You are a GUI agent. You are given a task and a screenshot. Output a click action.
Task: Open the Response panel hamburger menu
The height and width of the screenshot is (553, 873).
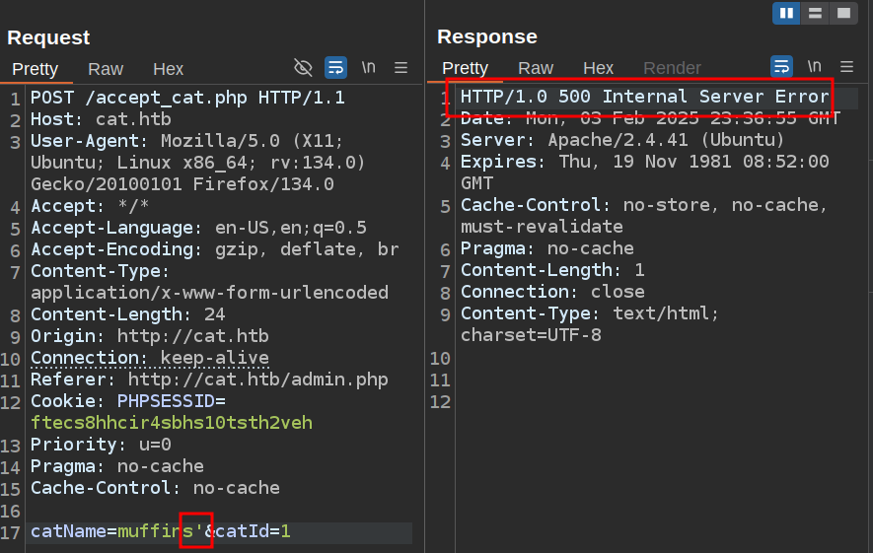coord(847,67)
